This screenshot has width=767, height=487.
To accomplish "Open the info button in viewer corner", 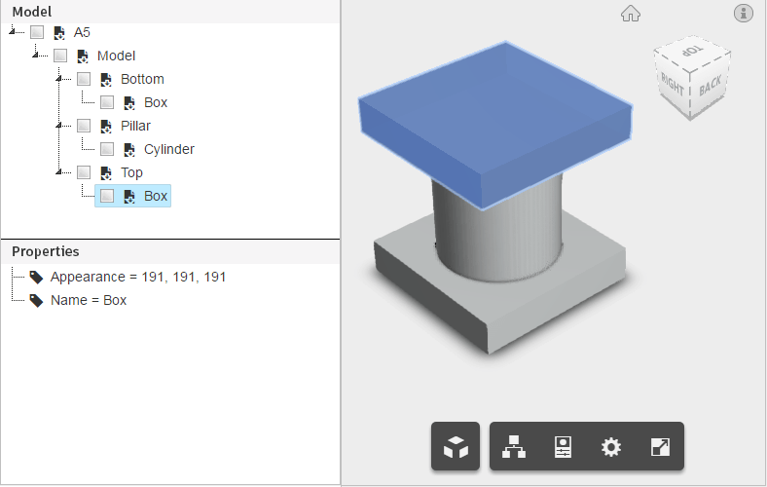I will tap(743, 14).
